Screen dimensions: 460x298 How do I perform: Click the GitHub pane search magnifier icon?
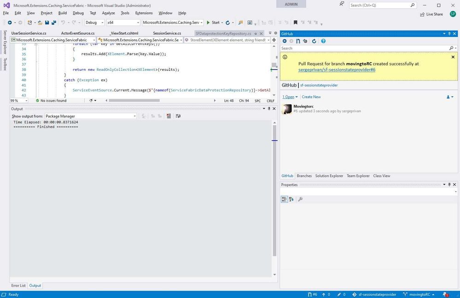click(x=451, y=48)
